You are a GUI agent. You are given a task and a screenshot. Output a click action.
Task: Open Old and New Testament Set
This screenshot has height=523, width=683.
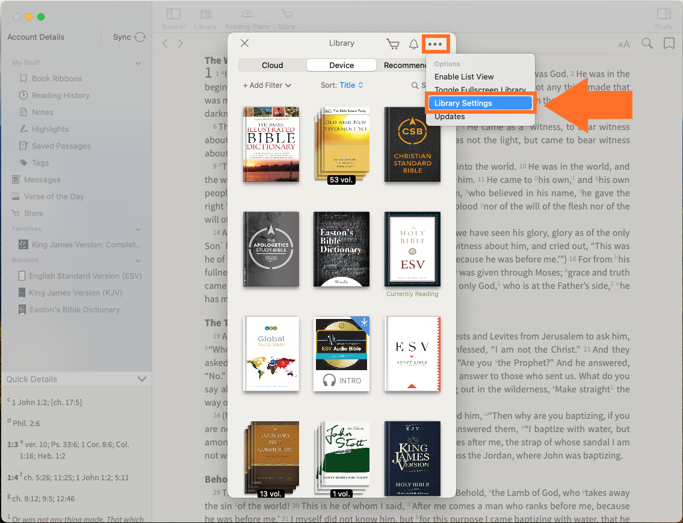click(342, 144)
